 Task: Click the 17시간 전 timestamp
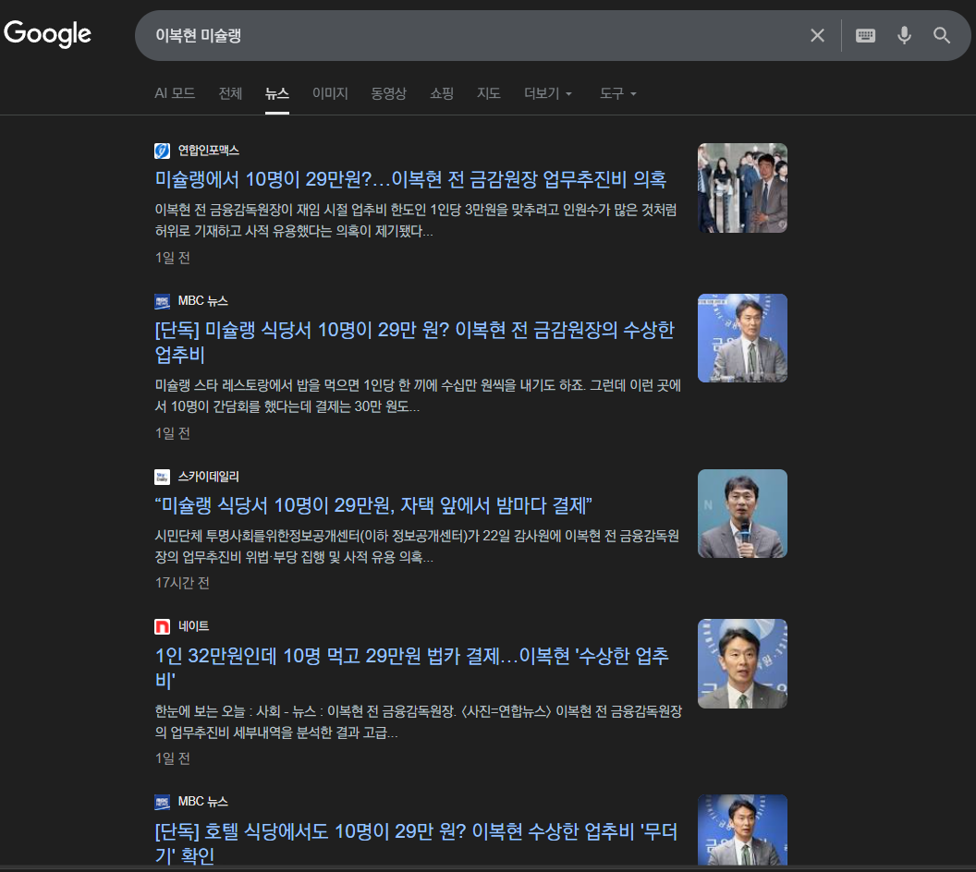click(182, 583)
